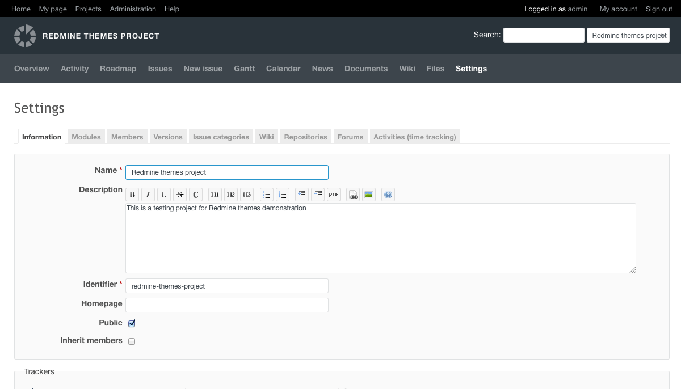The width and height of the screenshot is (681, 389).
Task: Open the project Activity page
Action: (75, 69)
